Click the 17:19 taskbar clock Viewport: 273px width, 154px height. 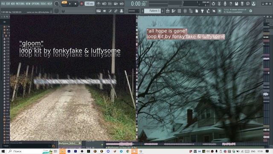[260, 151]
